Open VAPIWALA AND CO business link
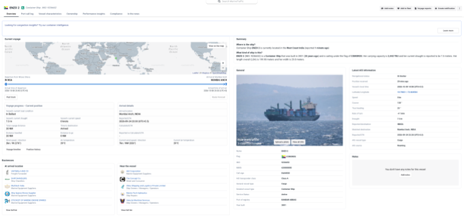Screen dimensions: 464x220 [x=20, y=171]
